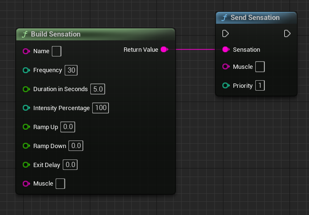Click the Ramp Down input pin
This screenshot has height=215, width=309.
pyautogui.click(x=26, y=146)
